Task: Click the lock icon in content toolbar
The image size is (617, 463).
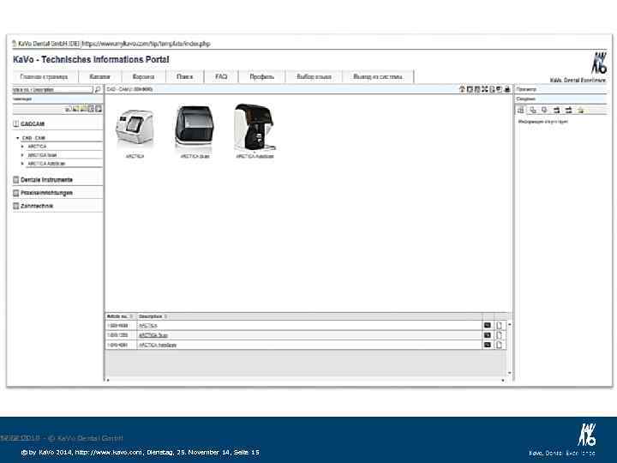Action: coord(507,89)
